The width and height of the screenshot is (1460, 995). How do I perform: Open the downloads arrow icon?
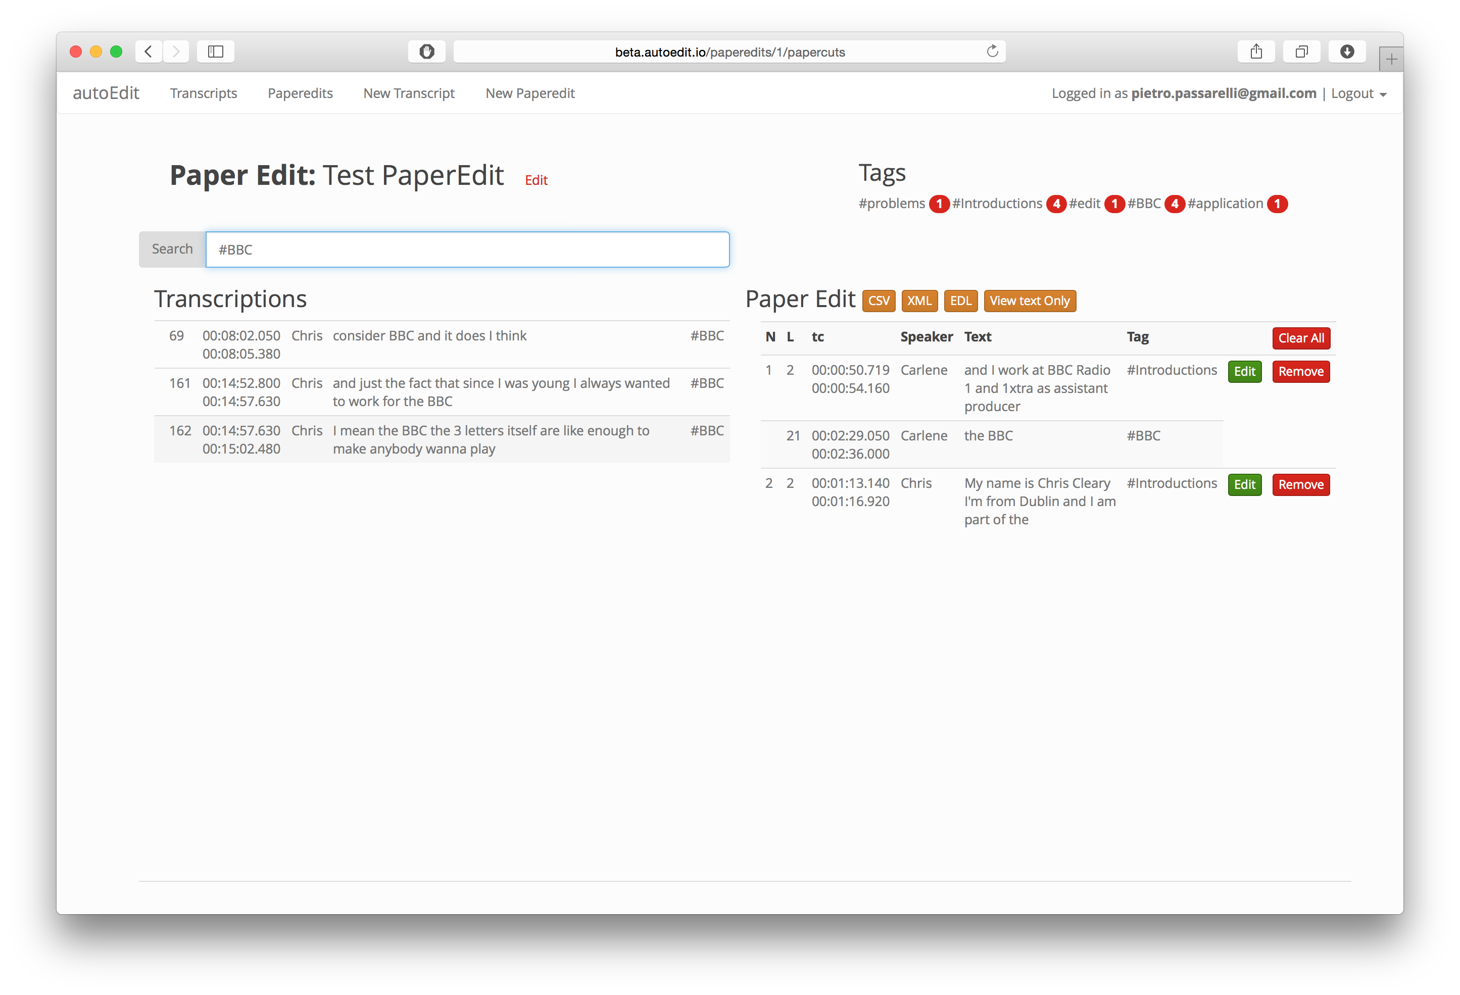coord(1347,52)
